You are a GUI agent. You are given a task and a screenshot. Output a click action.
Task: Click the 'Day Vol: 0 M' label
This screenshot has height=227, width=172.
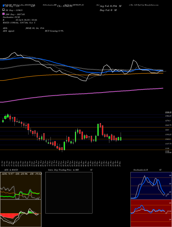[x=108, y=10]
